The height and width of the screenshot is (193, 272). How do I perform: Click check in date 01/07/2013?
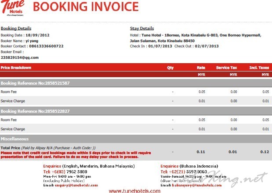point(160,46)
